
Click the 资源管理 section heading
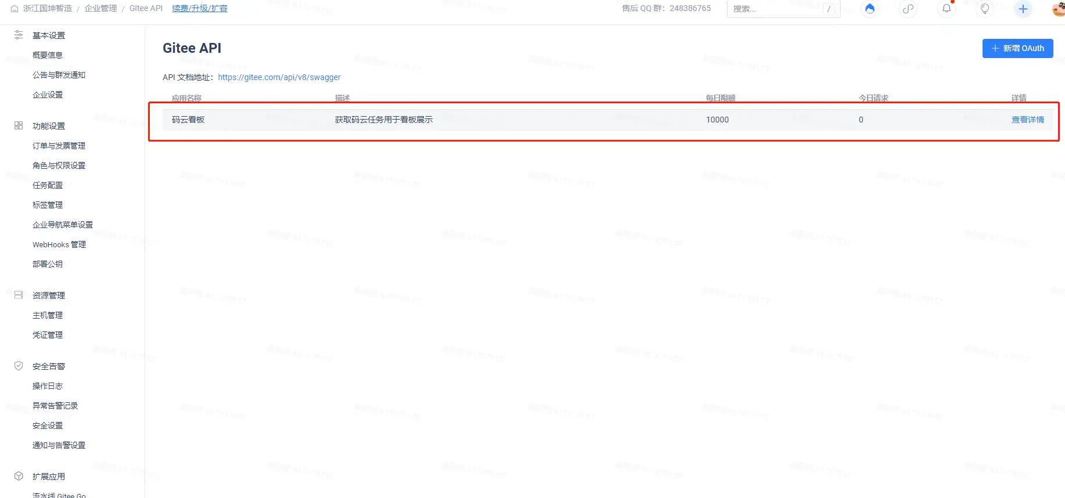49,295
